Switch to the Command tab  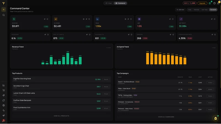pyautogui.click(x=120, y=3)
